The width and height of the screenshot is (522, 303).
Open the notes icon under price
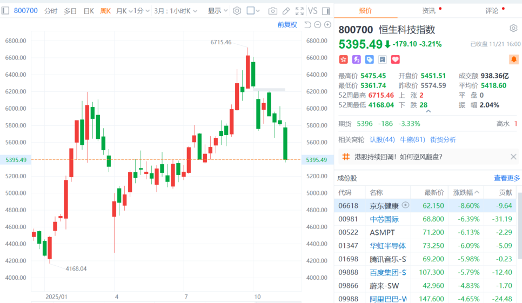pyautogui.click(x=382, y=59)
